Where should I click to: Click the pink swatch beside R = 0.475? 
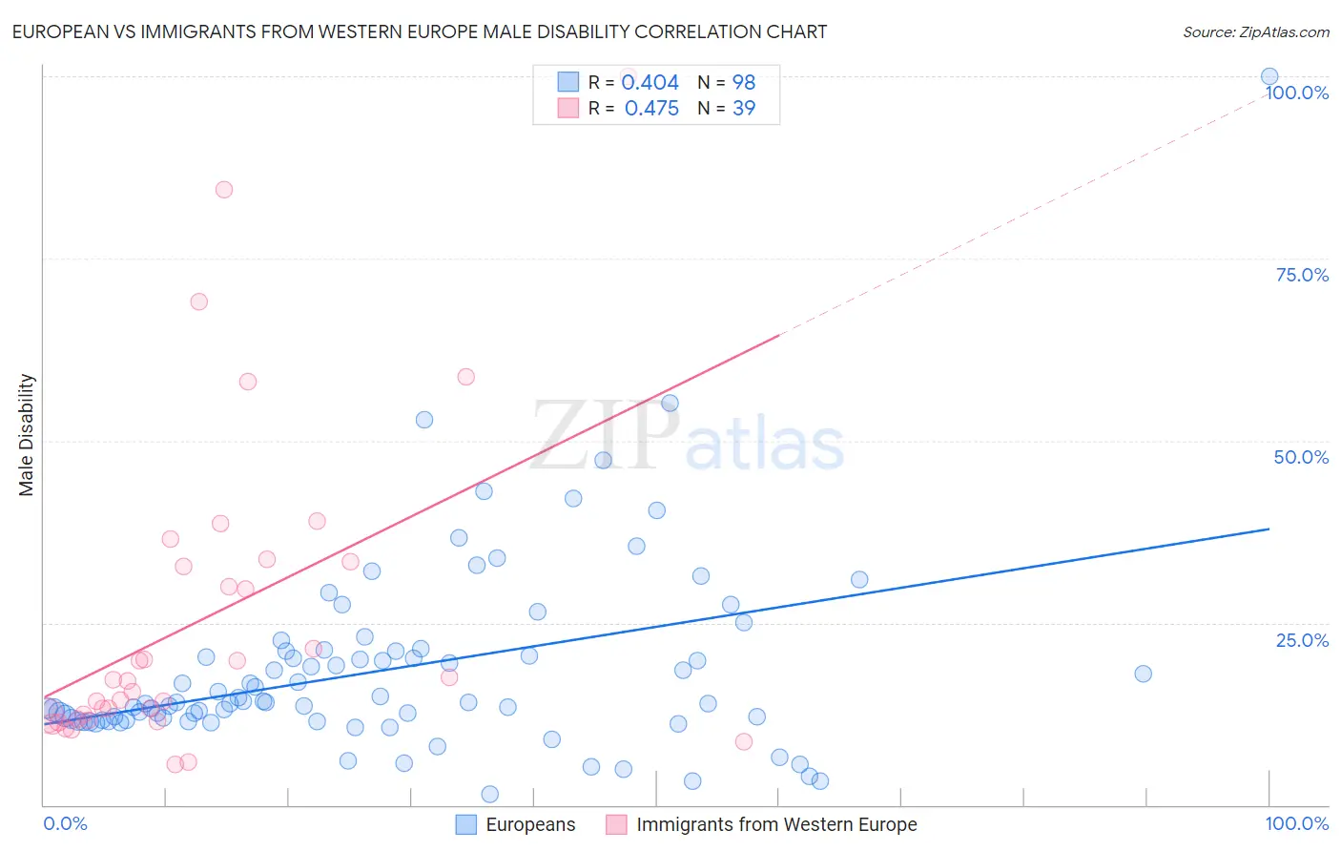pos(568,108)
